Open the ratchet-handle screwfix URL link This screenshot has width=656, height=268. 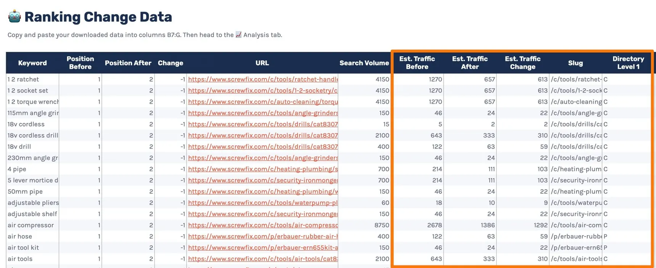point(263,79)
